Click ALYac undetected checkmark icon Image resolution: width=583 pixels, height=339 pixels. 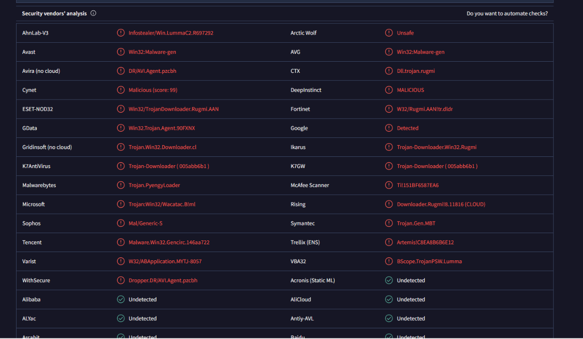point(121,319)
